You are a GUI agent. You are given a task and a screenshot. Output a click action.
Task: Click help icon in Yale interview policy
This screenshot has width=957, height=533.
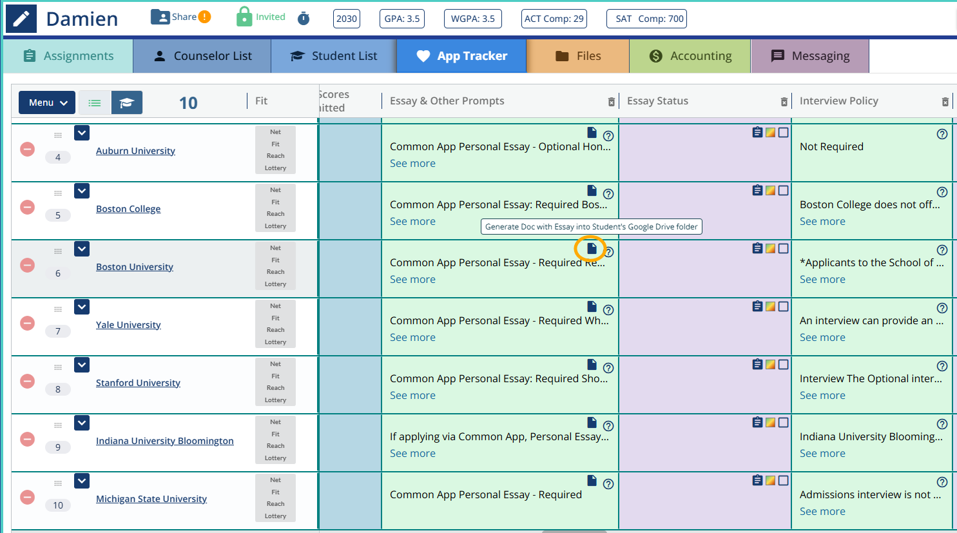(x=942, y=308)
